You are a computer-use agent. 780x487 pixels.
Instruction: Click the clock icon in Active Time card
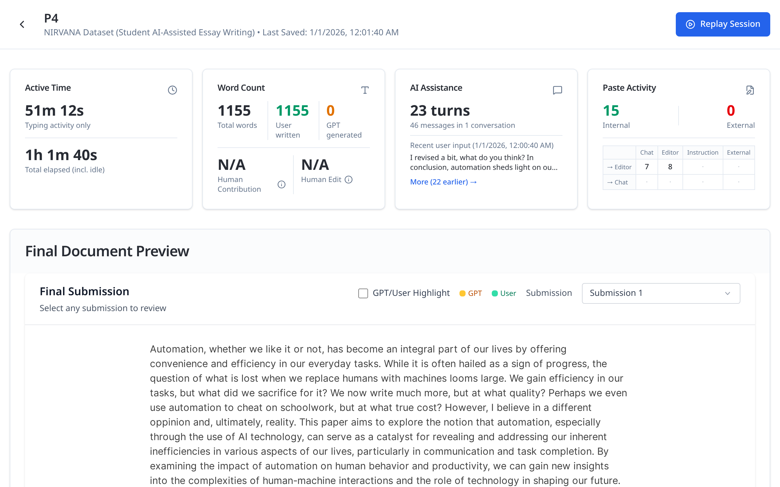[172, 90]
